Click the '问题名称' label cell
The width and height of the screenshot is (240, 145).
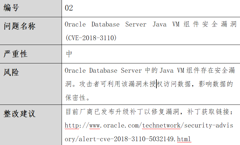[31, 31]
